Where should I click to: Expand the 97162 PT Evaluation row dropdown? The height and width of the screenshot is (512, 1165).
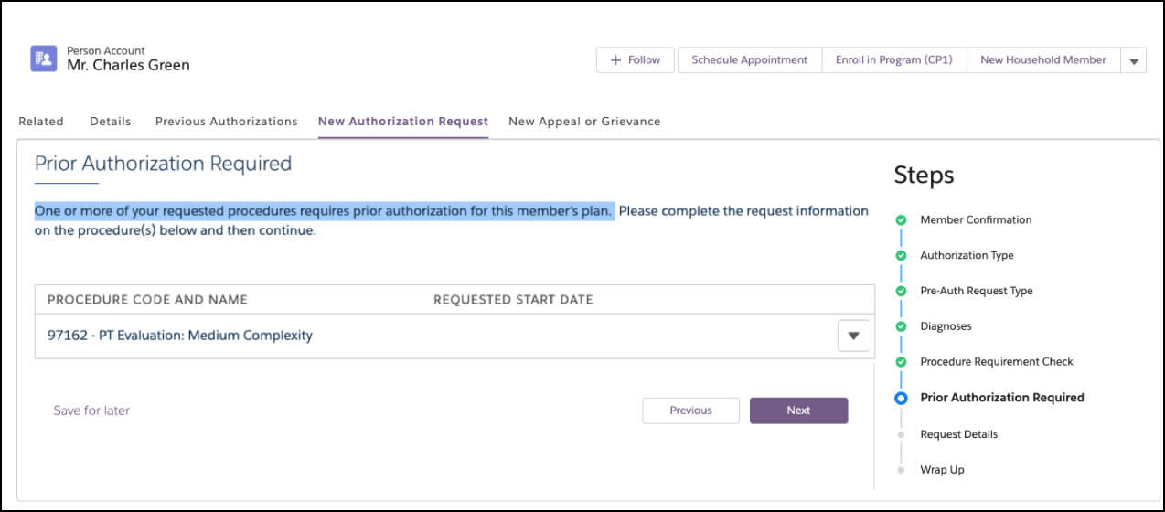[853, 336]
